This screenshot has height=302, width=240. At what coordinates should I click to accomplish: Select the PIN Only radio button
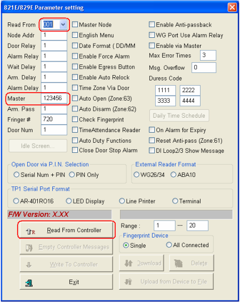point(72,175)
